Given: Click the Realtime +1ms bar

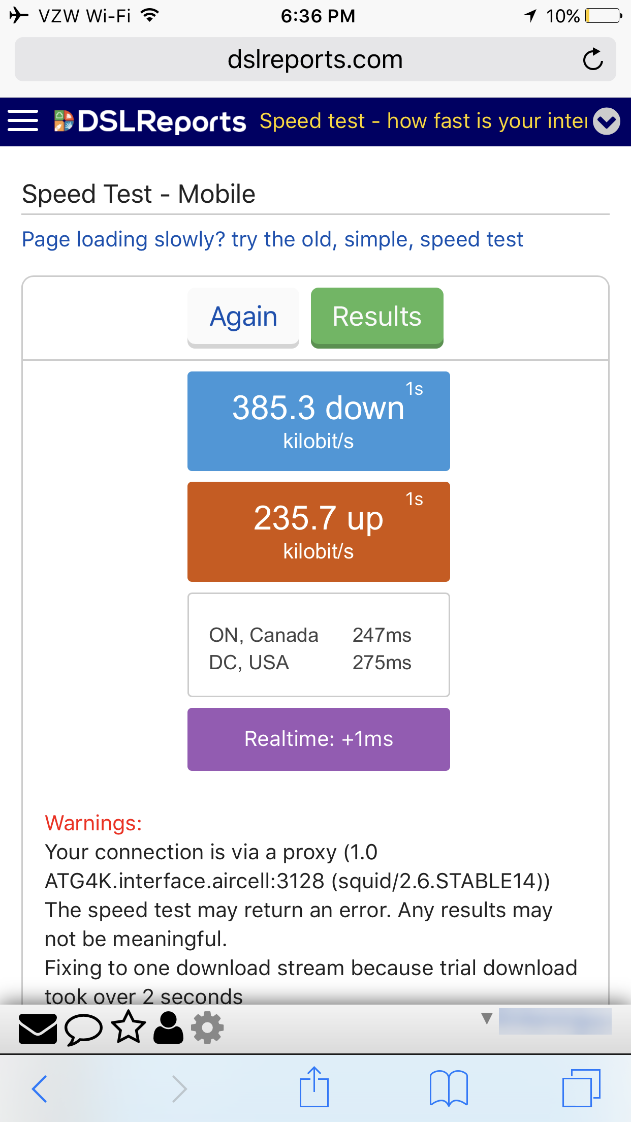Looking at the screenshot, I should pos(319,739).
